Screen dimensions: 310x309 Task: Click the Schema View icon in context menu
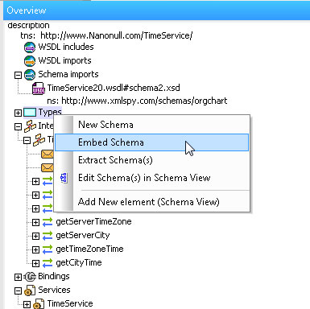click(64, 178)
